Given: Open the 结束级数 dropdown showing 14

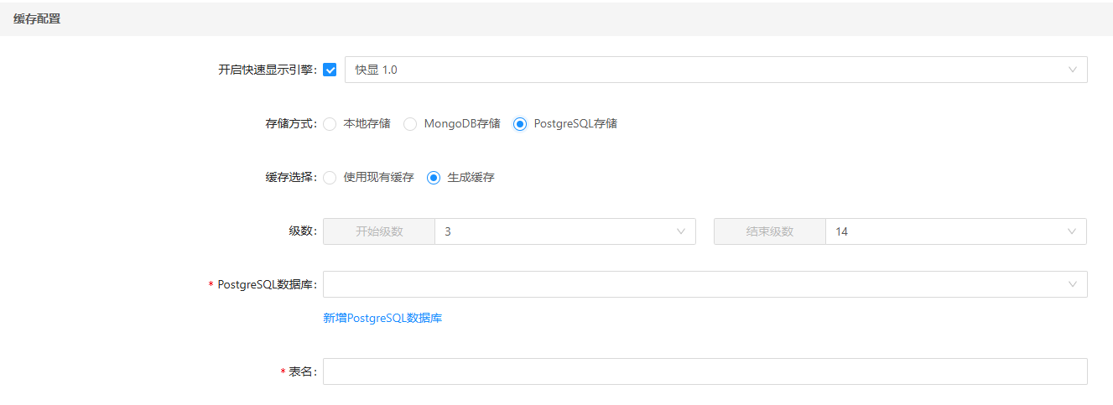Looking at the screenshot, I should tap(955, 231).
